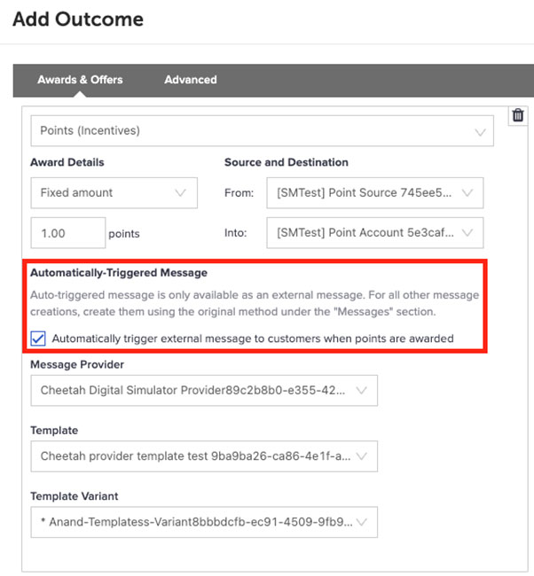Open the Into point account dropdown
The image size is (534, 576).
tap(374, 233)
